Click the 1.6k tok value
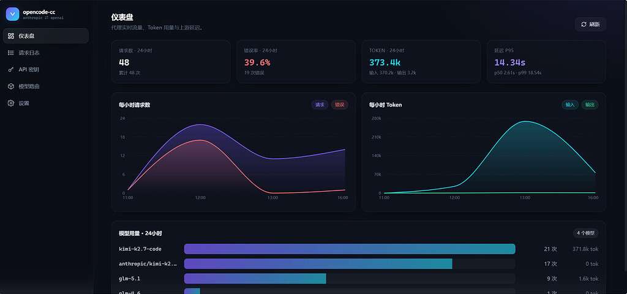 (588, 279)
